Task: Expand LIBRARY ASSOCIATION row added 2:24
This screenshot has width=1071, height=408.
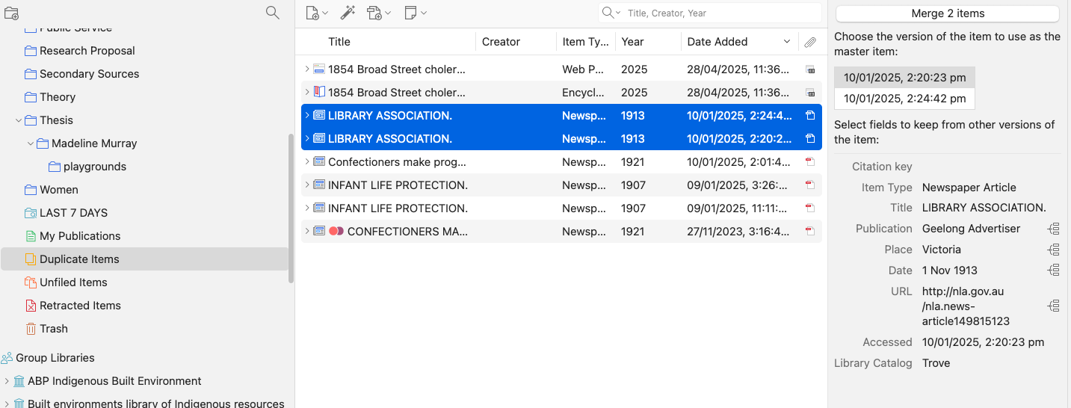Action: (306, 116)
